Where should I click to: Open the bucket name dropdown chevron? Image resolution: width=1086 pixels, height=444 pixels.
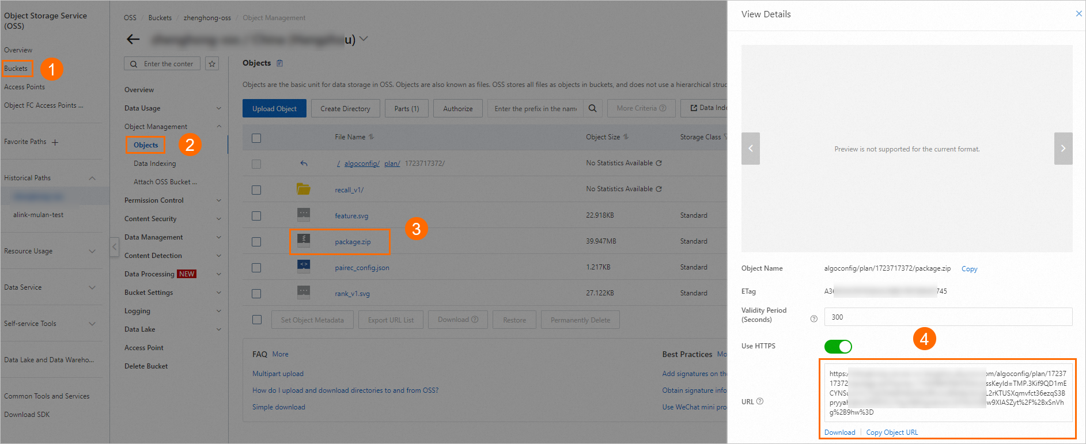(x=364, y=39)
